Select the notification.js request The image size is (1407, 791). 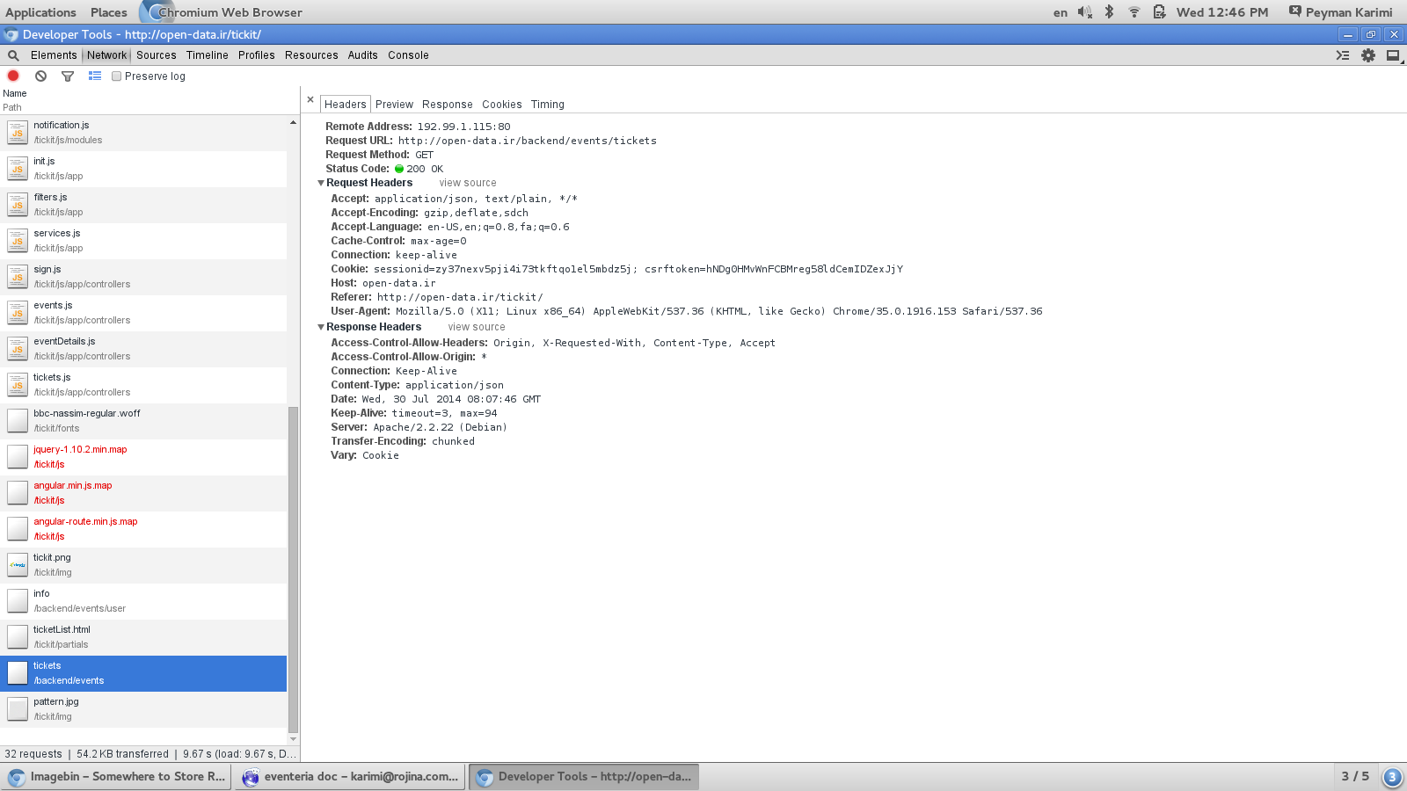[143, 133]
